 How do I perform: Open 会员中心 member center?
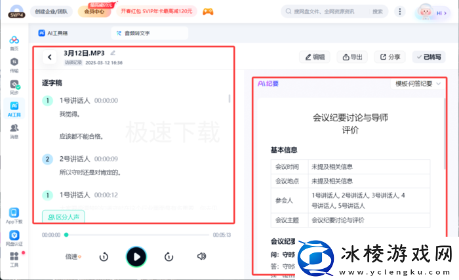coord(94,12)
